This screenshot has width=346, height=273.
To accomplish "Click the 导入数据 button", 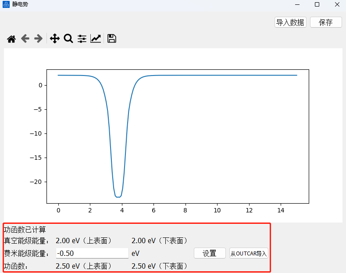I will click(x=290, y=22).
